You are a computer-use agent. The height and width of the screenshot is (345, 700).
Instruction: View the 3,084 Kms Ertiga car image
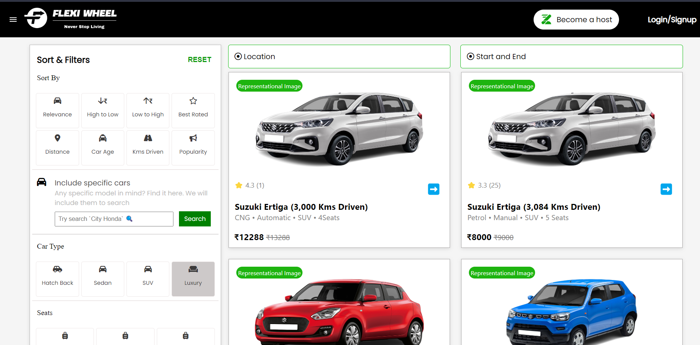click(x=572, y=128)
